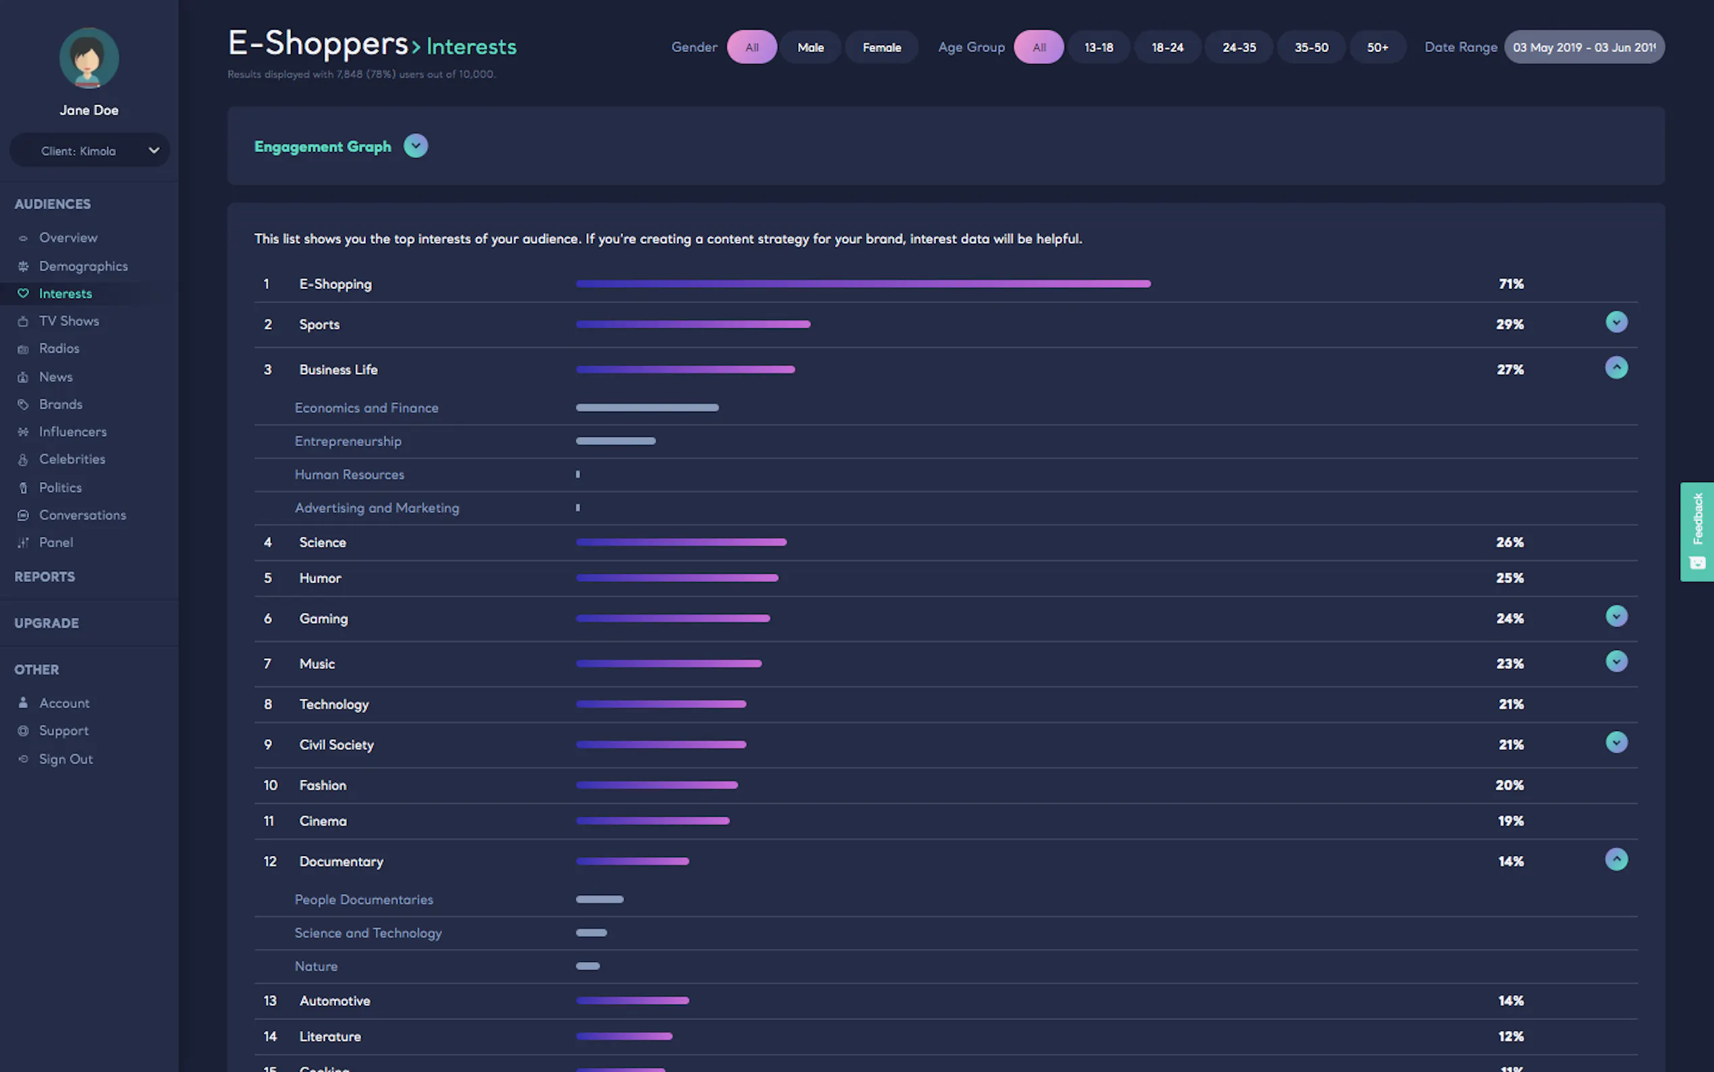
Task: Open the Client: Kimola dropdown
Action: (x=89, y=151)
